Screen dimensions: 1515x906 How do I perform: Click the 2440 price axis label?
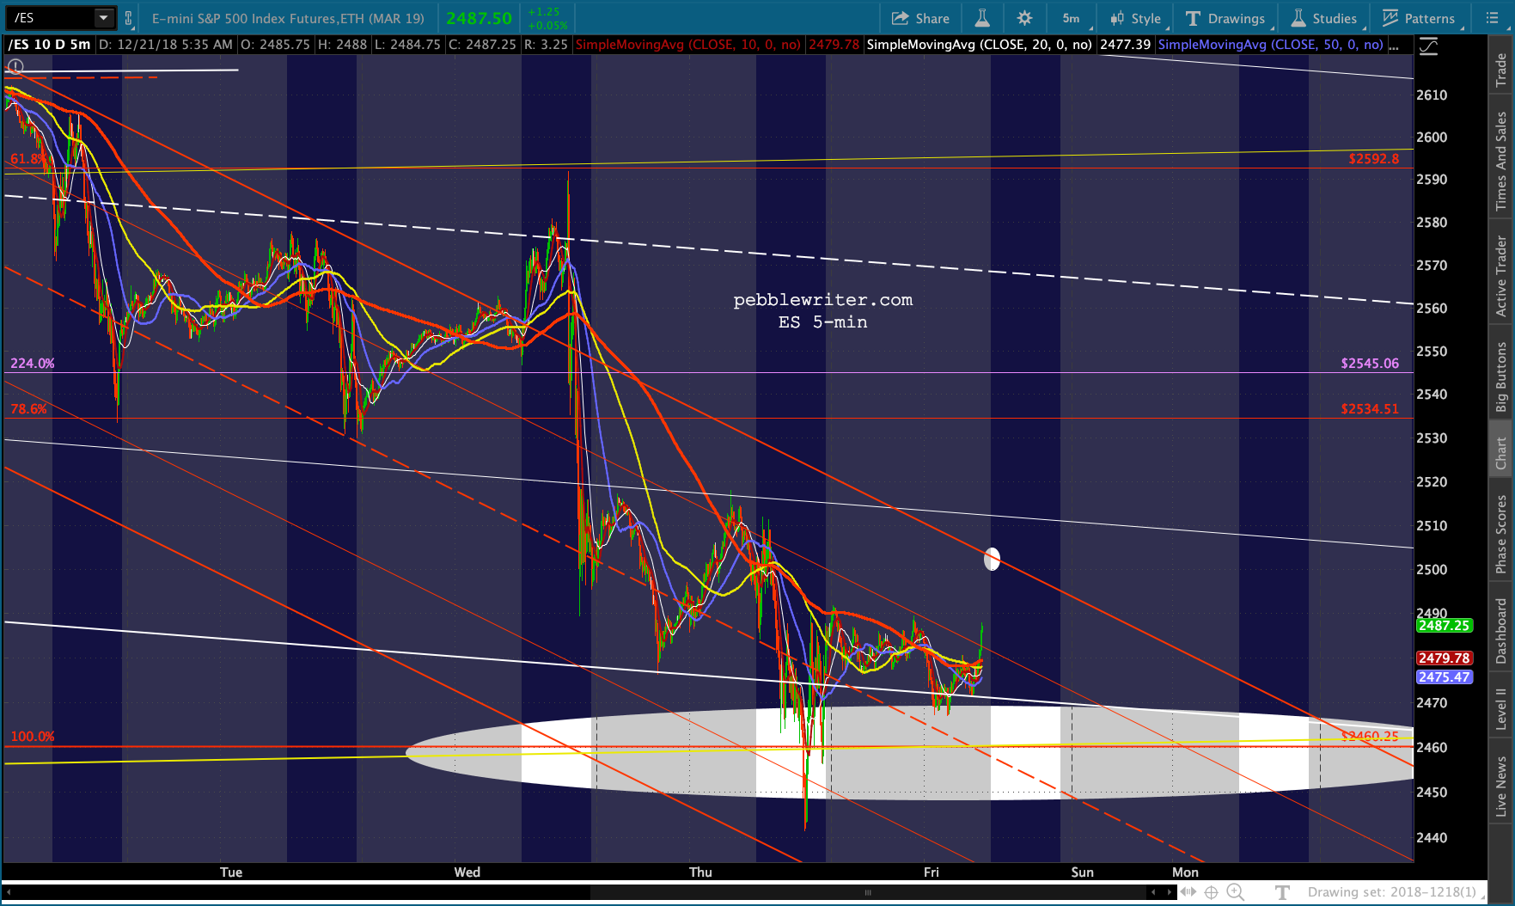coord(1432,837)
